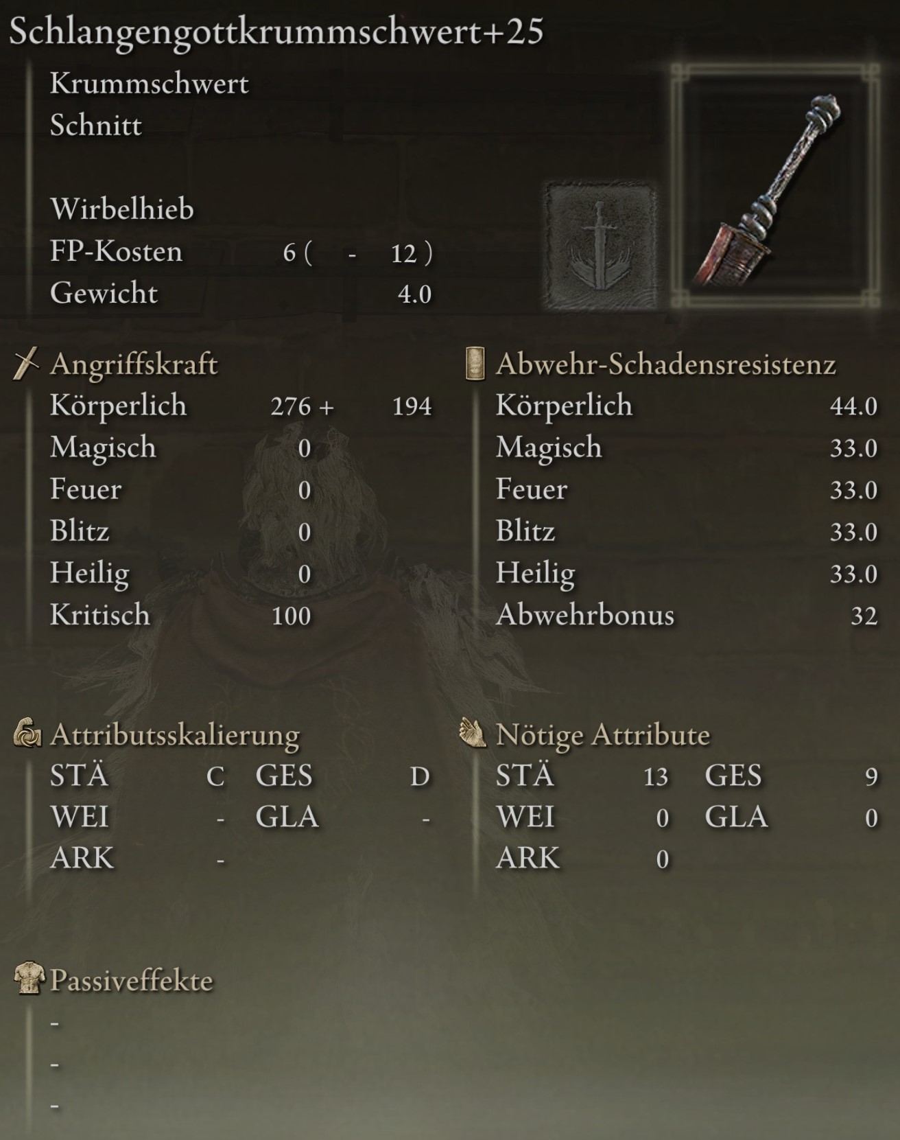900x1140 pixels.
Task: Click the Abwehrbonus 32 stat row
Action: (687, 615)
